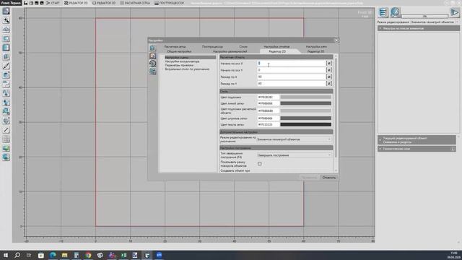Click the Цвет штрихов сетки color swatch
Screen dimensions: 462x260
(x=305, y=118)
